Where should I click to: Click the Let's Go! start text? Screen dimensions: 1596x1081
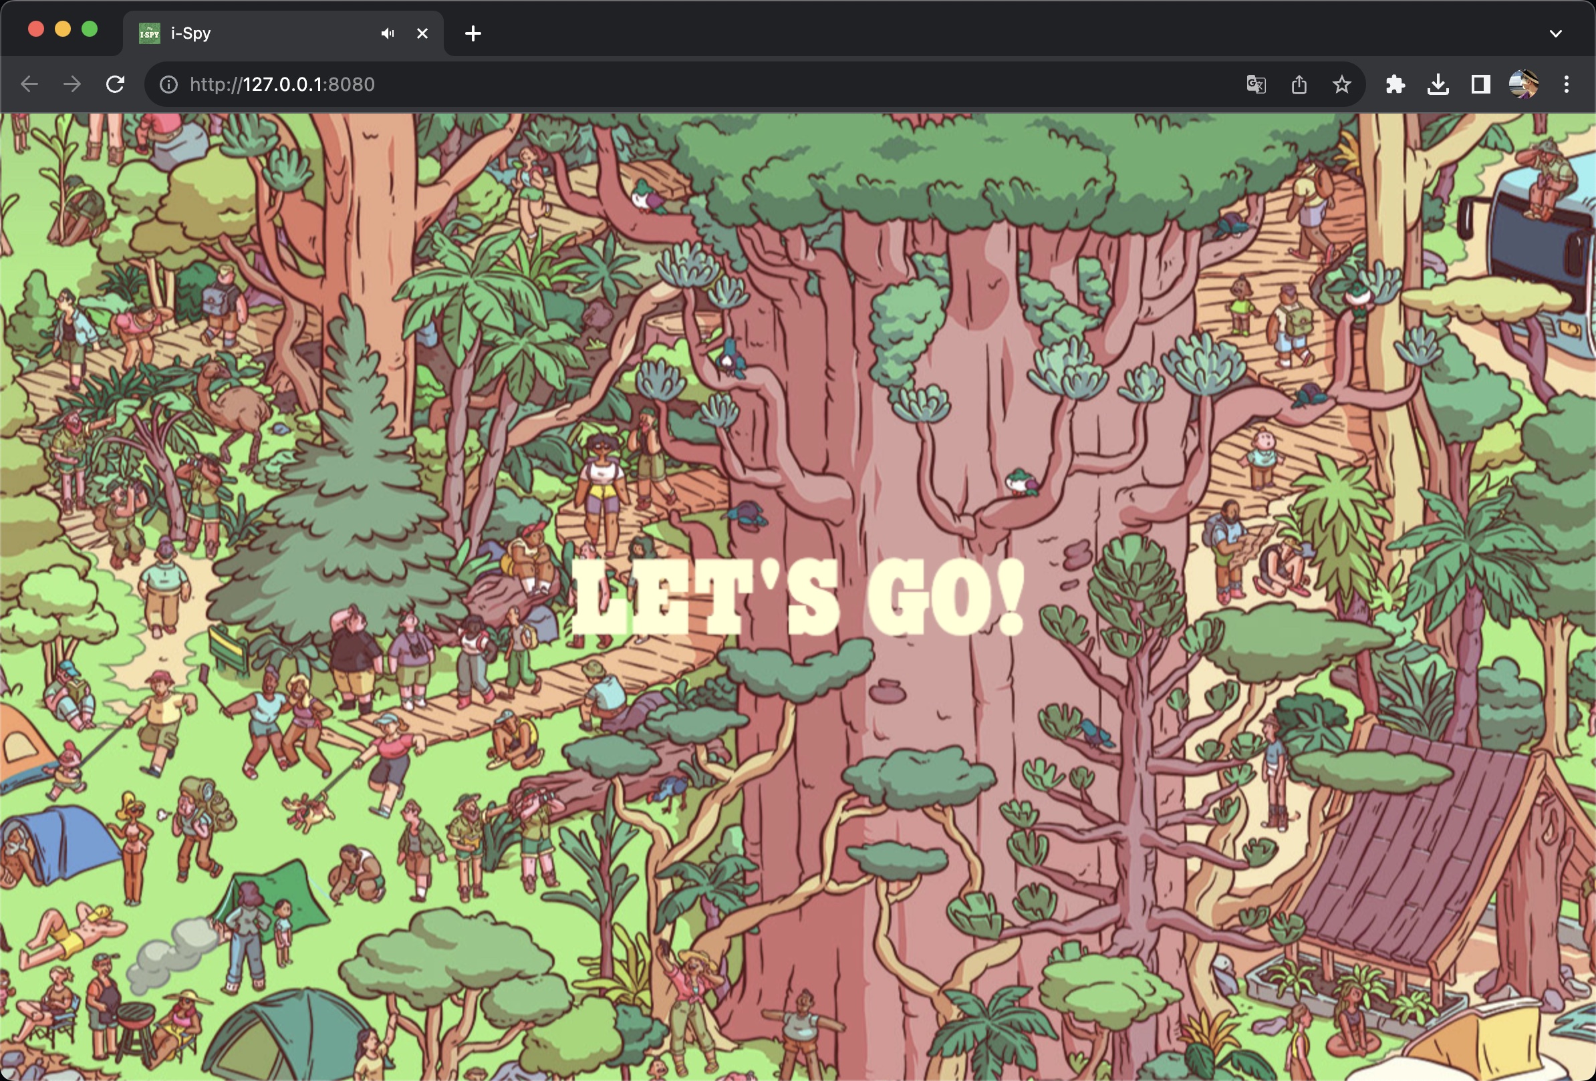(x=797, y=597)
